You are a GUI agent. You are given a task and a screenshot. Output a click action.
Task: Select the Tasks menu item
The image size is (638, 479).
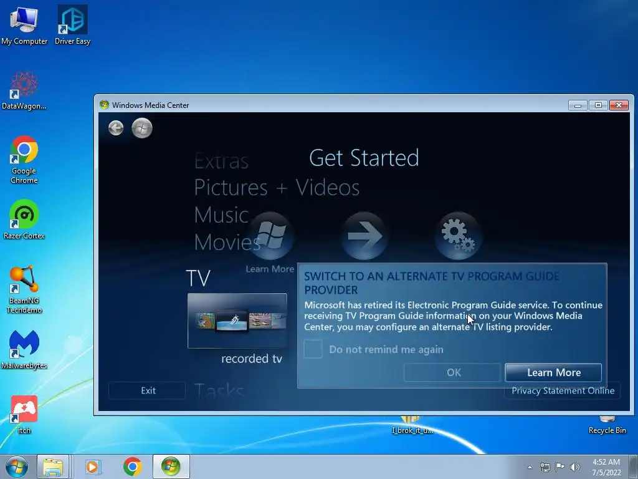pos(219,390)
